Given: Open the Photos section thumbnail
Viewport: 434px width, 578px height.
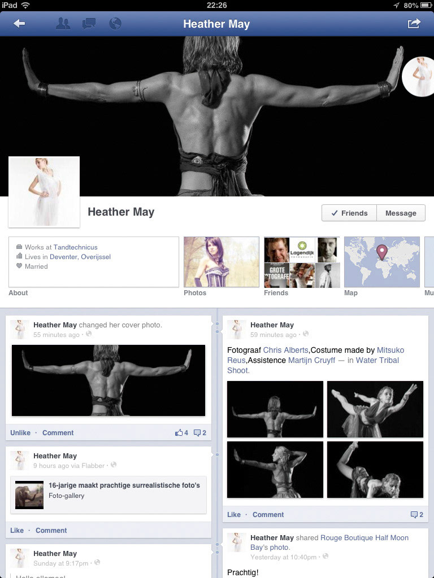Looking at the screenshot, I should click(222, 262).
